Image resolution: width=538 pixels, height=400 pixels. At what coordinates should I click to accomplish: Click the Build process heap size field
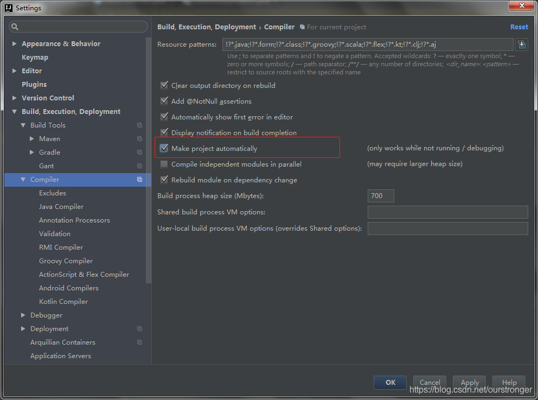381,196
